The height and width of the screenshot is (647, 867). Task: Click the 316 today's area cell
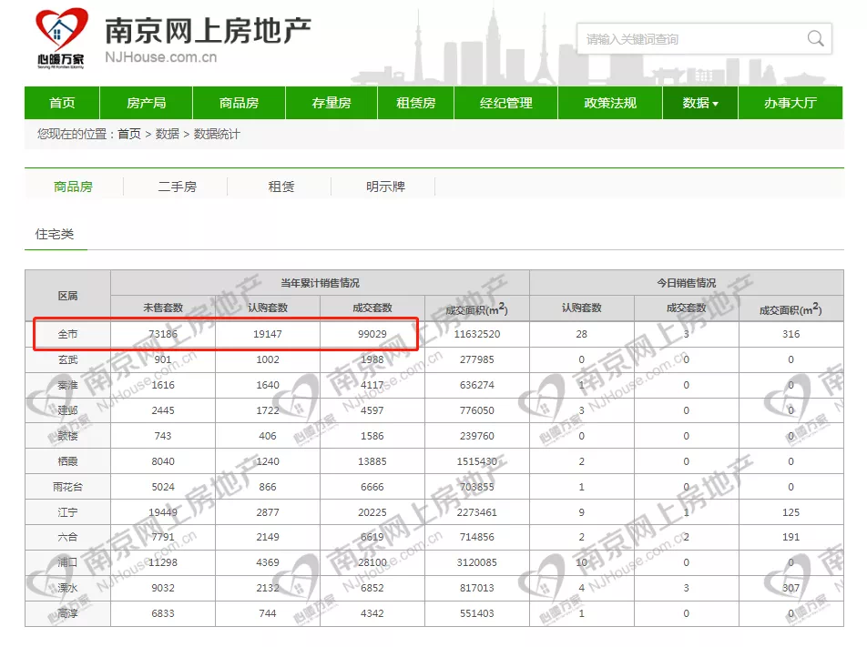point(790,334)
